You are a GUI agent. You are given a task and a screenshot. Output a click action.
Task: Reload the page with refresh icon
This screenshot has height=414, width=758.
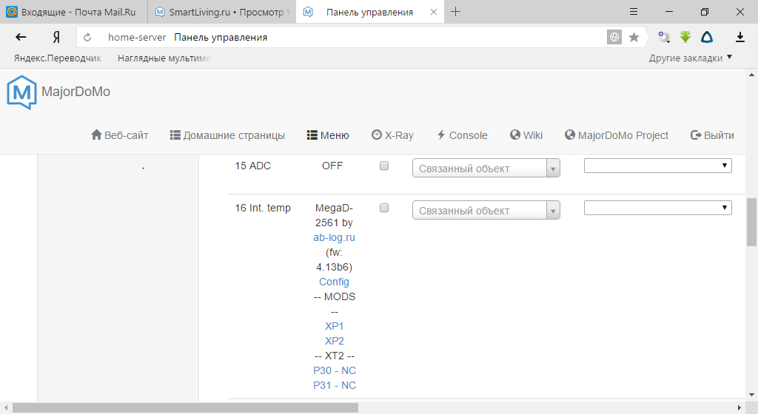(x=87, y=37)
